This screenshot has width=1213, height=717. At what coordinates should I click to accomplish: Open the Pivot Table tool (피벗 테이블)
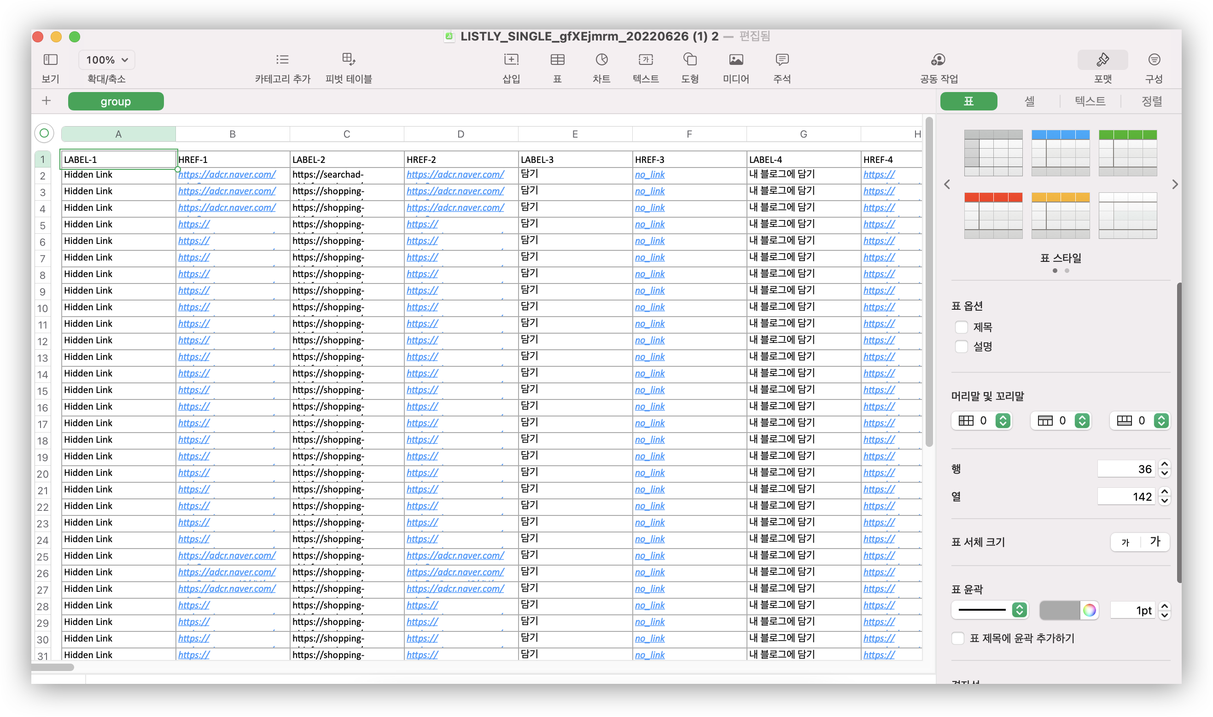point(348,59)
